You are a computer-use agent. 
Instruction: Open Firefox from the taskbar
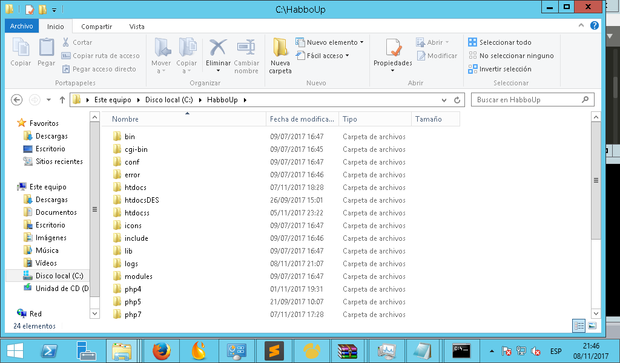pos(161,351)
